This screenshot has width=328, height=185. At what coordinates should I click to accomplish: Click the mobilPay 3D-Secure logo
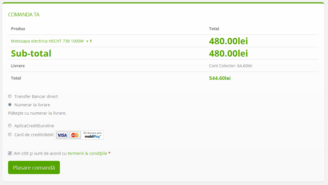tap(92, 135)
